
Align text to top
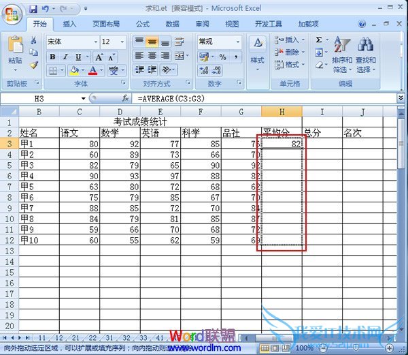pyautogui.click(x=139, y=41)
